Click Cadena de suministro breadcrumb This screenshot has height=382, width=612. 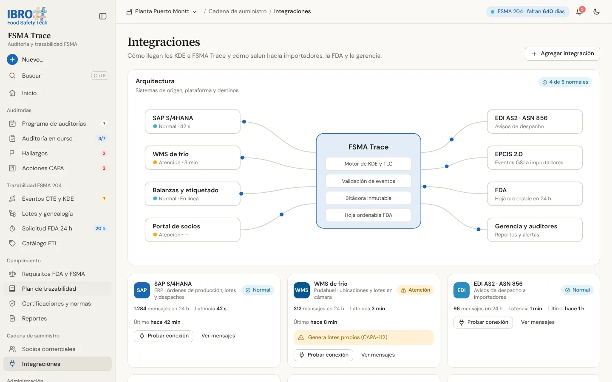tap(238, 11)
